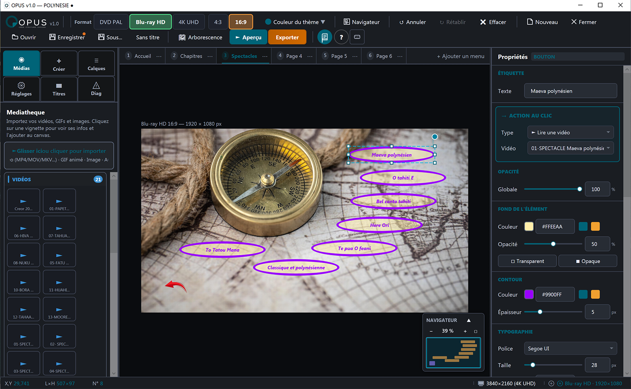
Task: Open options for the Accueil menu tab
Action: (x=159, y=56)
